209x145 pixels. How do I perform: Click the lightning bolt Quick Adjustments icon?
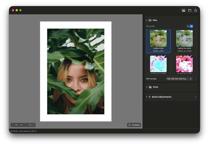[150, 97]
